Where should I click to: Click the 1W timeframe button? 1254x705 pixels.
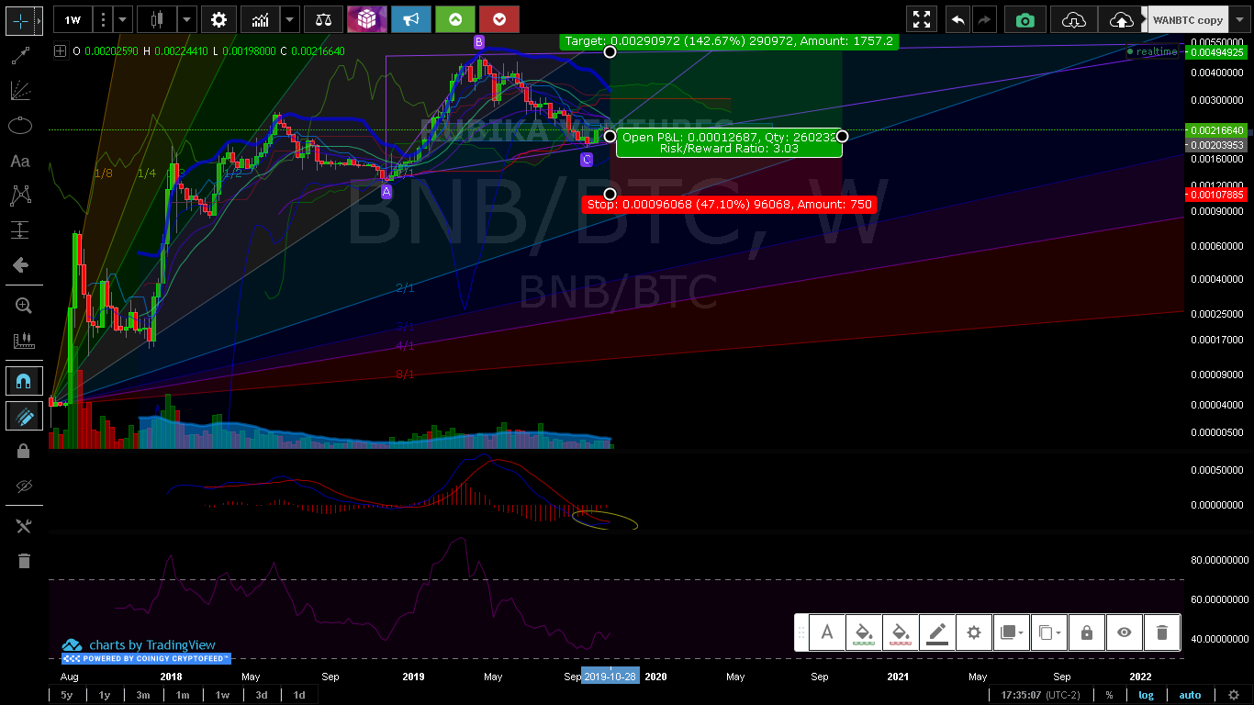click(73, 19)
